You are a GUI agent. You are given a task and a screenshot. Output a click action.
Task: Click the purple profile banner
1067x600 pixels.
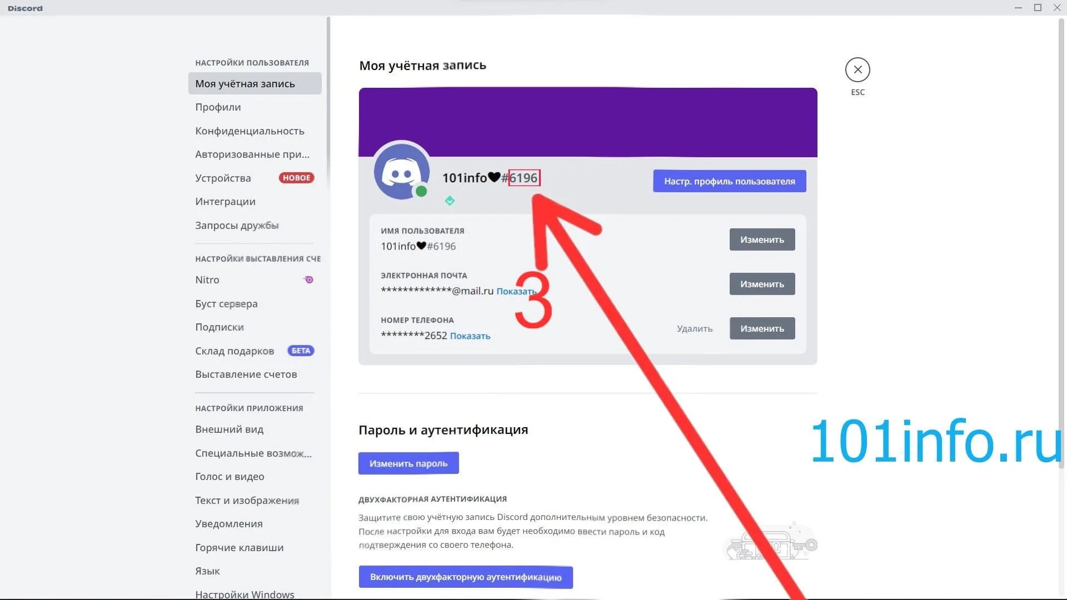(588, 122)
